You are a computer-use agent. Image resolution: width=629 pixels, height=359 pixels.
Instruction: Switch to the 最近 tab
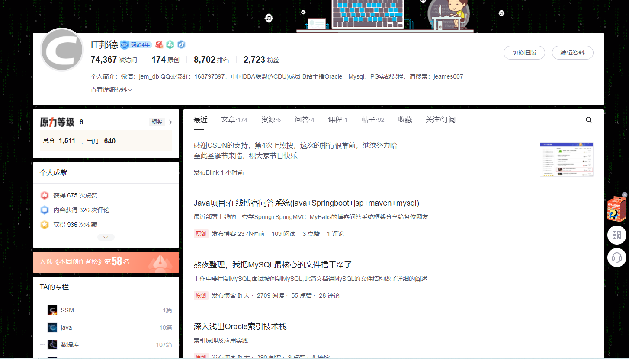coord(201,120)
